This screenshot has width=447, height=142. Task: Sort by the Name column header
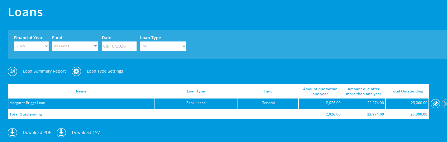(81, 91)
